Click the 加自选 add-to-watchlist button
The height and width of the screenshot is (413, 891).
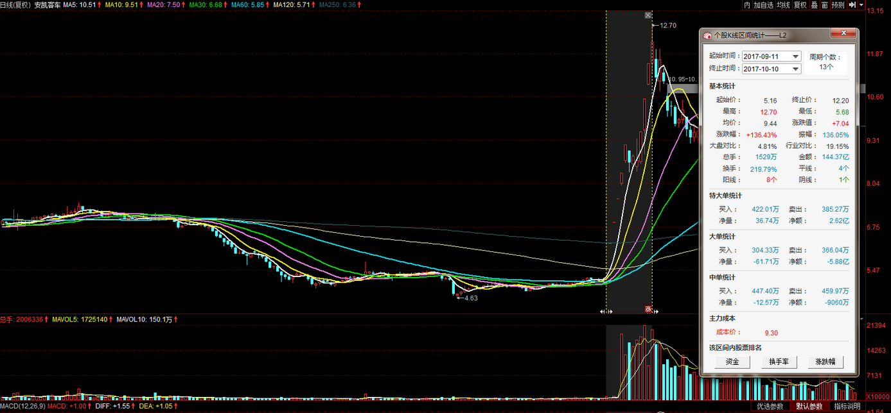[764, 4]
